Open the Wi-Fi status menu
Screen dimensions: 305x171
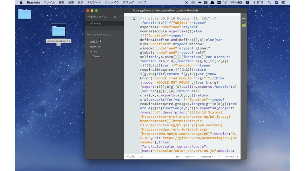coord(225,2)
